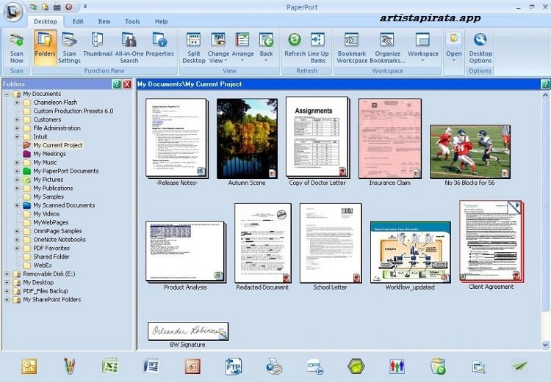Image resolution: width=551 pixels, height=382 pixels.
Task: Expand the File Administration folder
Action: [17, 128]
